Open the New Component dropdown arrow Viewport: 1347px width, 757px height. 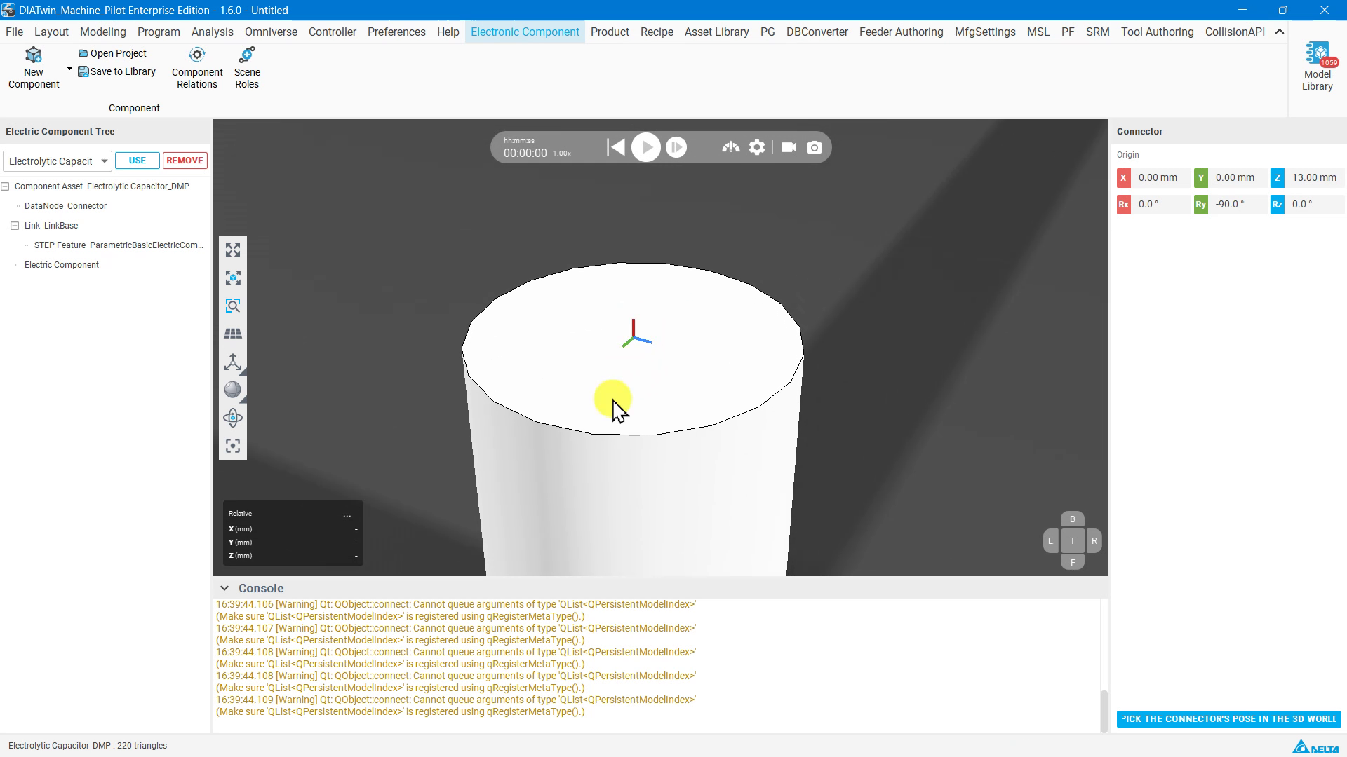[69, 69]
